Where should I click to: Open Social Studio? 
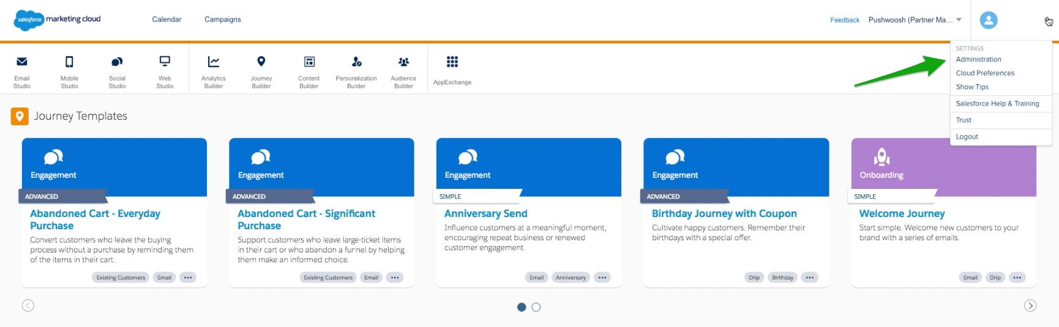(x=117, y=72)
